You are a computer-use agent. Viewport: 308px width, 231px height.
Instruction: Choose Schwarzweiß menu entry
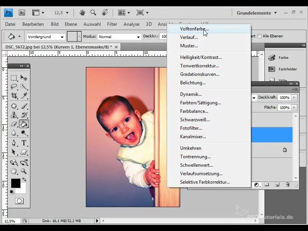click(x=209, y=120)
